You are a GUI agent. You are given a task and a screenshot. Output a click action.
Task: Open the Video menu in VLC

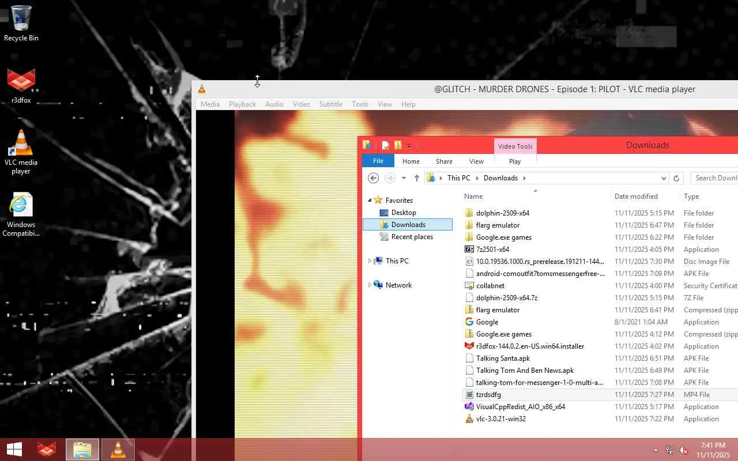point(301,104)
